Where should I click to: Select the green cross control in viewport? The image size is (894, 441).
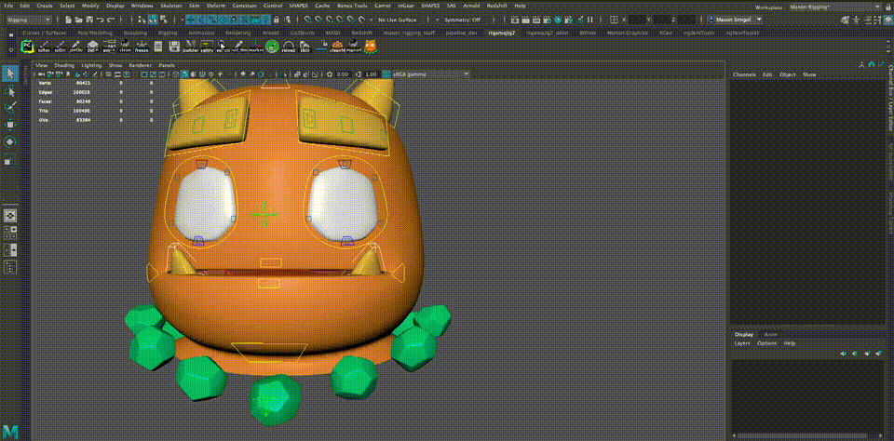[264, 214]
